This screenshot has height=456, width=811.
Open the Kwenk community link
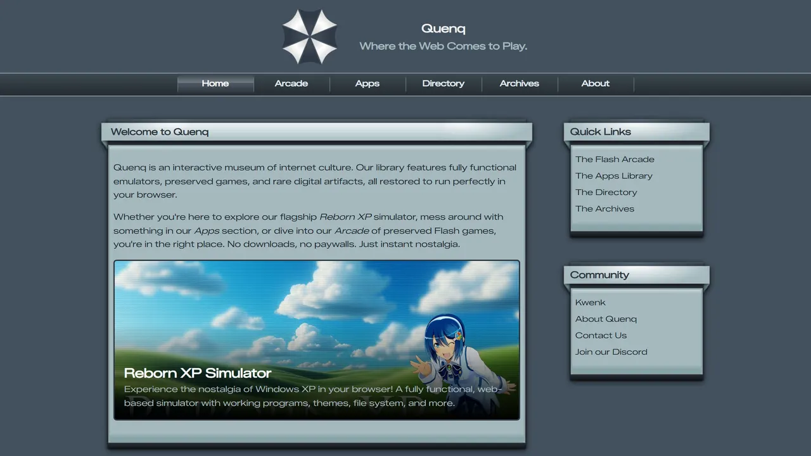pos(591,303)
